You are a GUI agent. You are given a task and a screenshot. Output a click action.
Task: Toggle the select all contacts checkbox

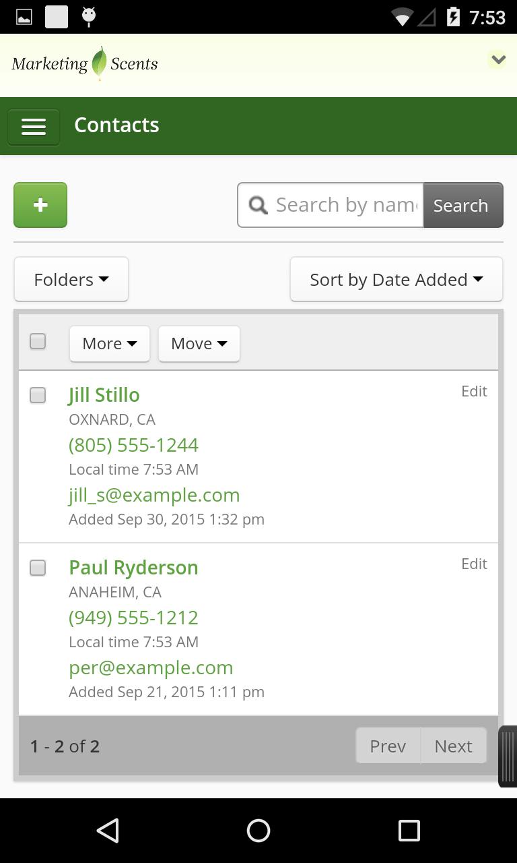pyautogui.click(x=38, y=342)
